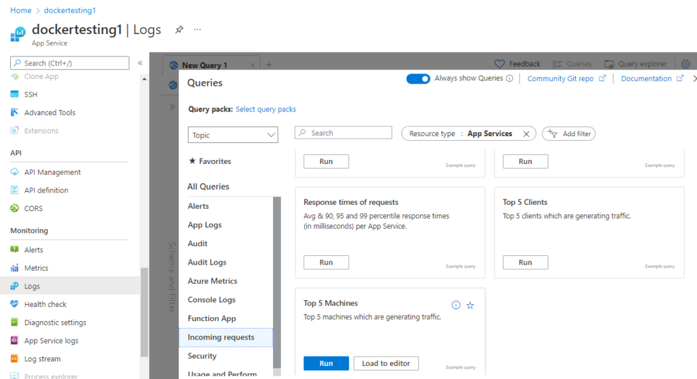Select the Incoming requests category
The height and width of the screenshot is (379, 697).
(225, 337)
